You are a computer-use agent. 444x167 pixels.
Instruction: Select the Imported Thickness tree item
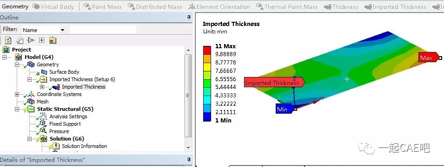(84, 87)
